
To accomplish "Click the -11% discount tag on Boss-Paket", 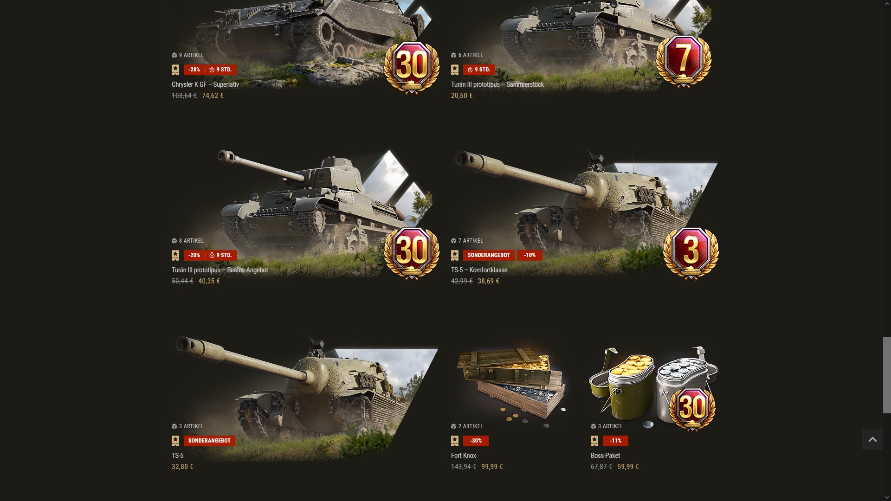I will tap(616, 441).
